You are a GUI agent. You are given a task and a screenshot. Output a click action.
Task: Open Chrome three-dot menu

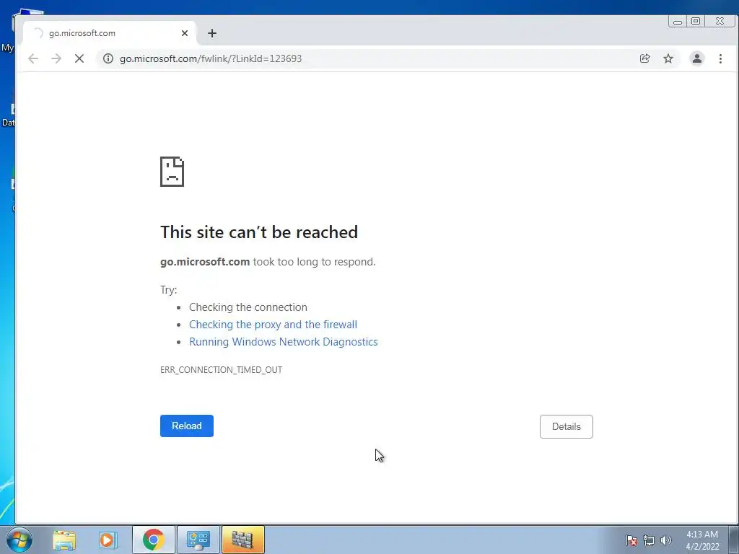[x=721, y=58]
